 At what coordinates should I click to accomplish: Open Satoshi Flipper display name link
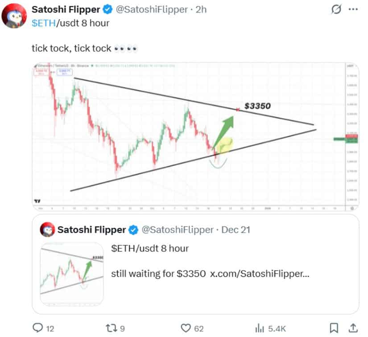(x=66, y=9)
